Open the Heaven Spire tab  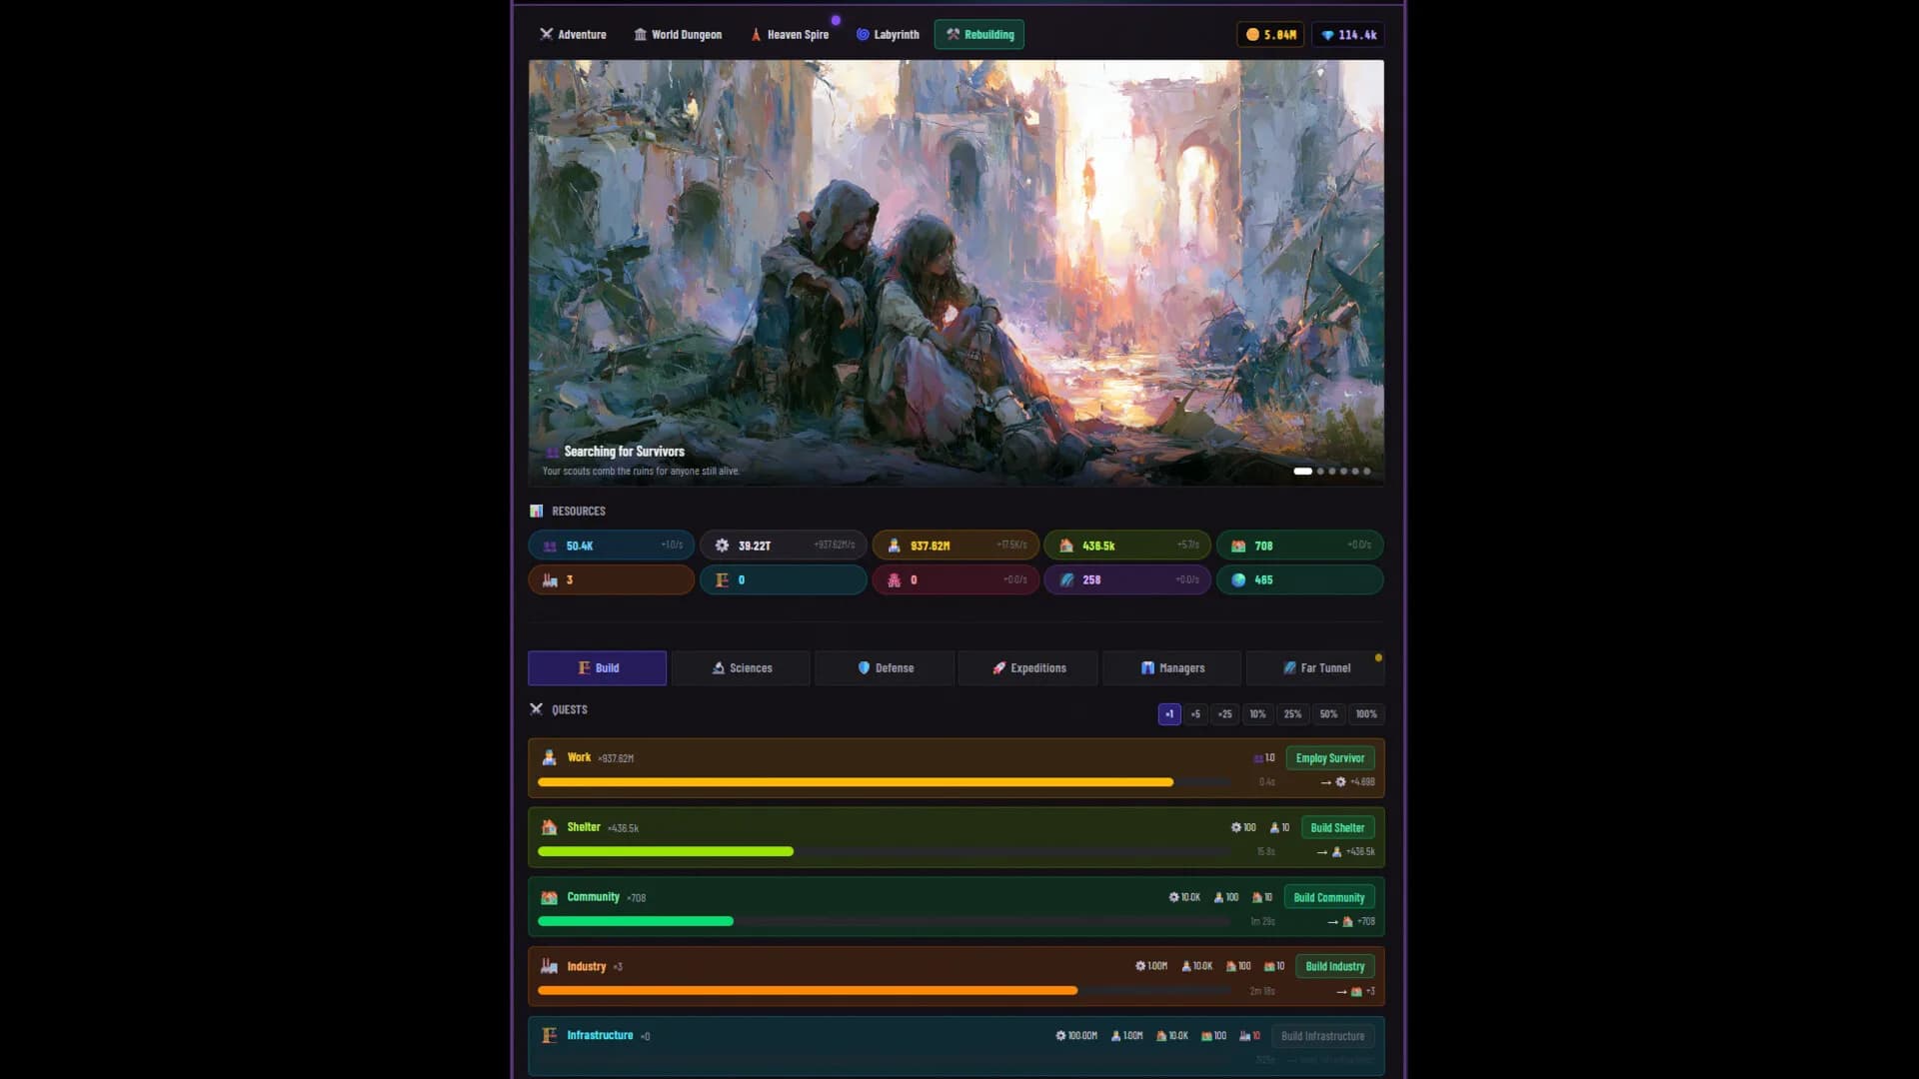[790, 34]
